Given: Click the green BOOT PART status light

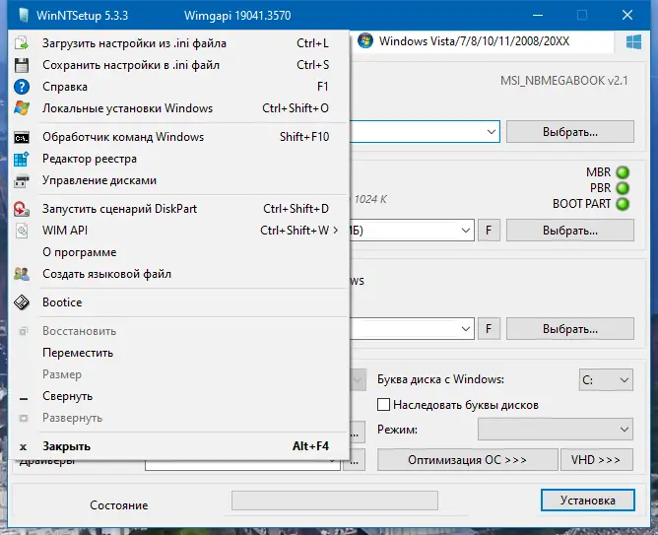Looking at the screenshot, I should pos(623,204).
